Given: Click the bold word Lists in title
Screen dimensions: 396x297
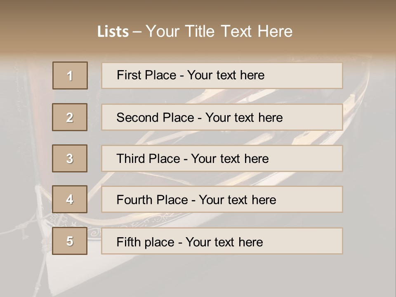Looking at the screenshot, I should pyautogui.click(x=113, y=32).
